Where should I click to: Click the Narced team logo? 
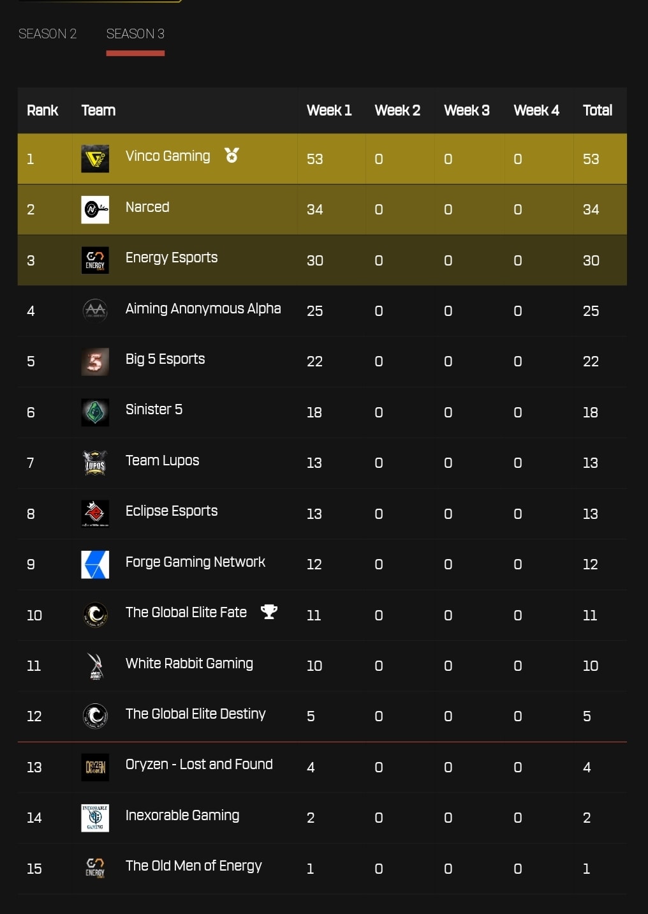(95, 209)
